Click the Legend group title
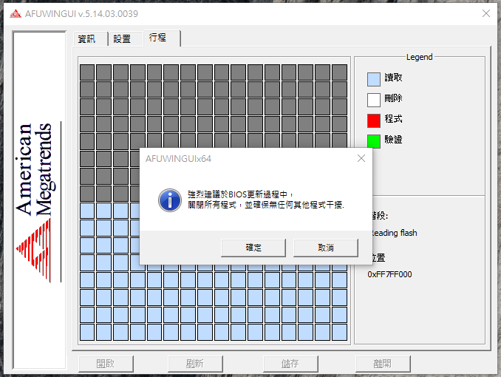 pos(419,57)
